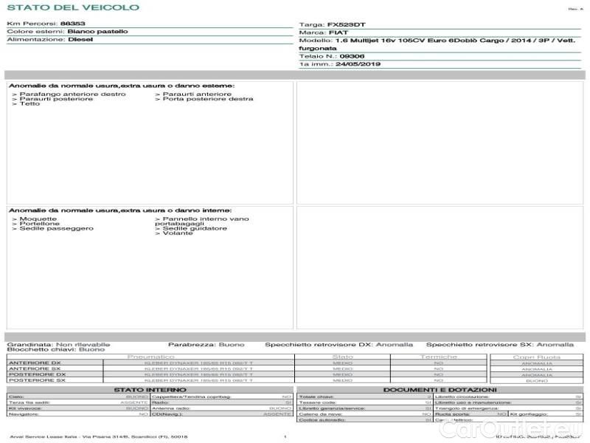Viewport: 590px width, 443px height.
Task: Select the Sedile passeggero entry
Action: coord(52,229)
